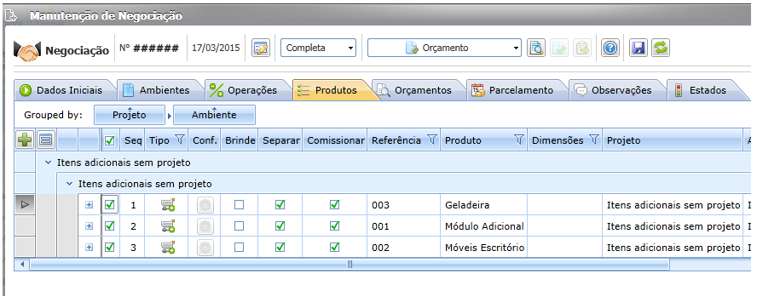This screenshot has height=308, width=757.
Task: Click the list view icon beside green plus
Action: point(46,140)
